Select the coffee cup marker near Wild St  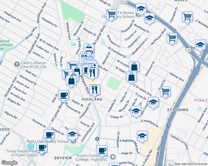[64, 95]
